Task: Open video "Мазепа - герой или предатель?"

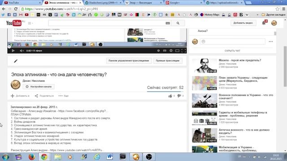Action: pos(240,60)
